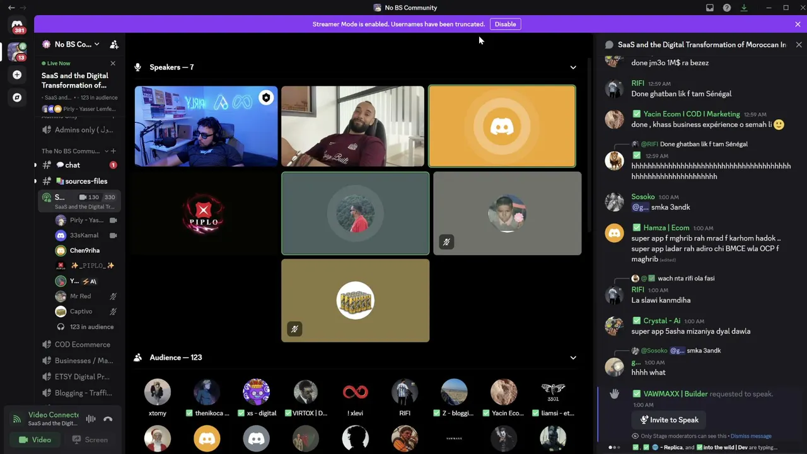Open COD Ecommerce stage channel
Image resolution: width=807 pixels, height=454 pixels.
coord(78,344)
